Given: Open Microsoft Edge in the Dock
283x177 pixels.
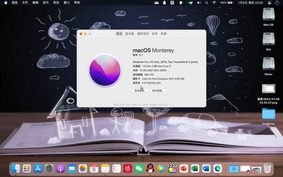Looking at the screenshot, I should click(x=217, y=169).
